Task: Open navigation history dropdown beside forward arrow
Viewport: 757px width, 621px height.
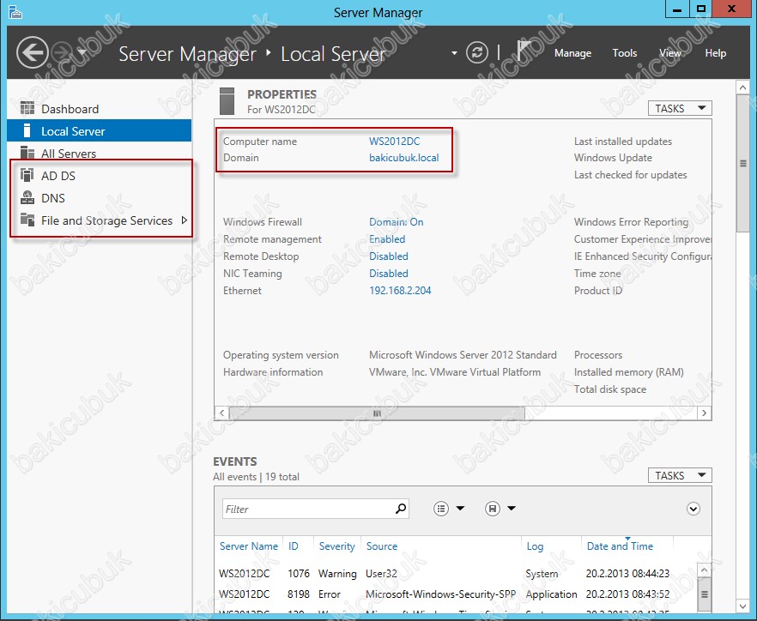Action: pos(82,52)
